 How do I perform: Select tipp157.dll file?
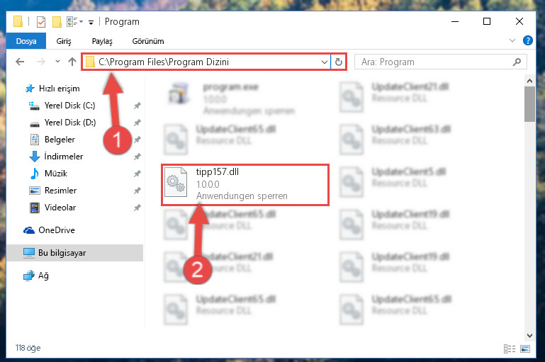pos(245,185)
